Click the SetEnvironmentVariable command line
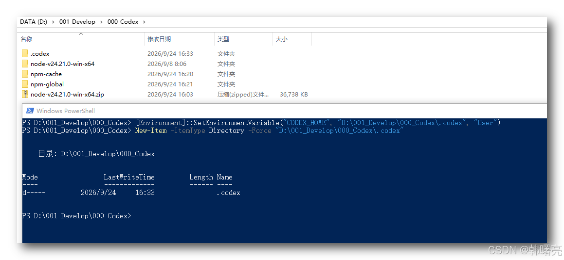Image resolution: width=564 pixels, height=260 pixels. pos(261,123)
